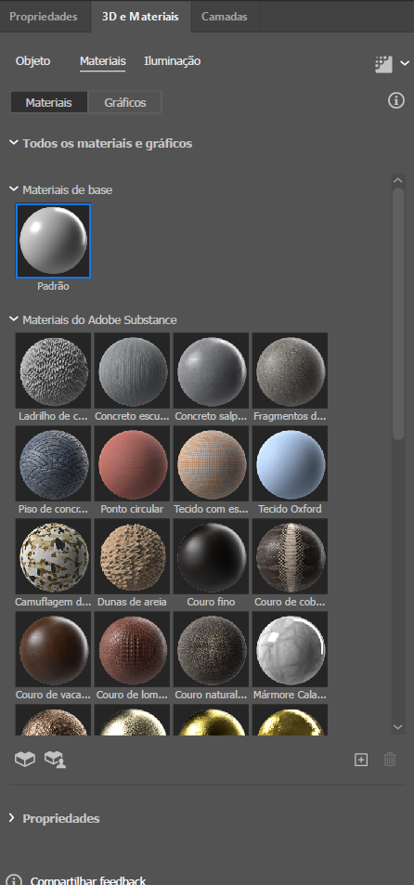This screenshot has height=885, width=414.
Task: Switch to the Gráficos toggle button
Action: click(124, 103)
